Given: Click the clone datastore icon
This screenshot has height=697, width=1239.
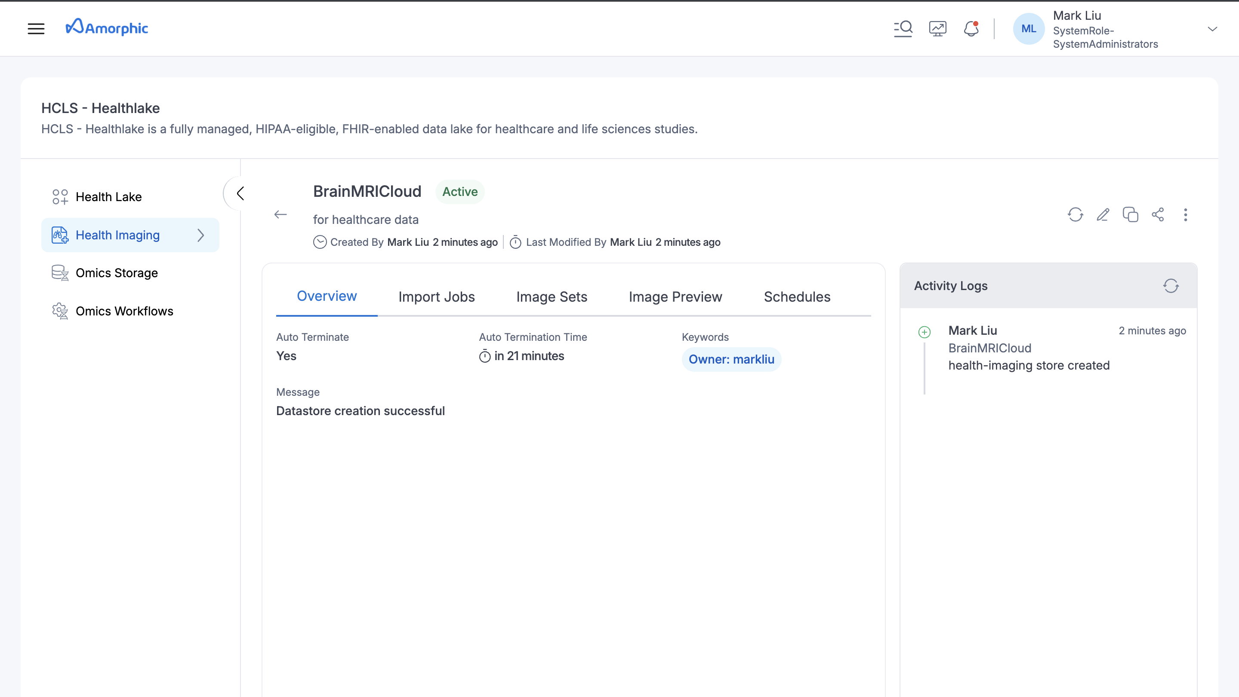Looking at the screenshot, I should point(1130,214).
